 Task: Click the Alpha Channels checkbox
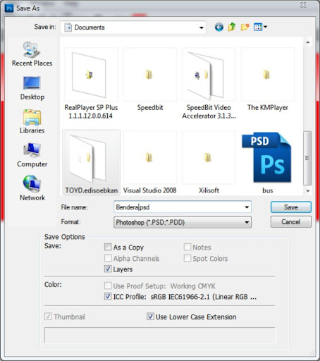tap(108, 258)
